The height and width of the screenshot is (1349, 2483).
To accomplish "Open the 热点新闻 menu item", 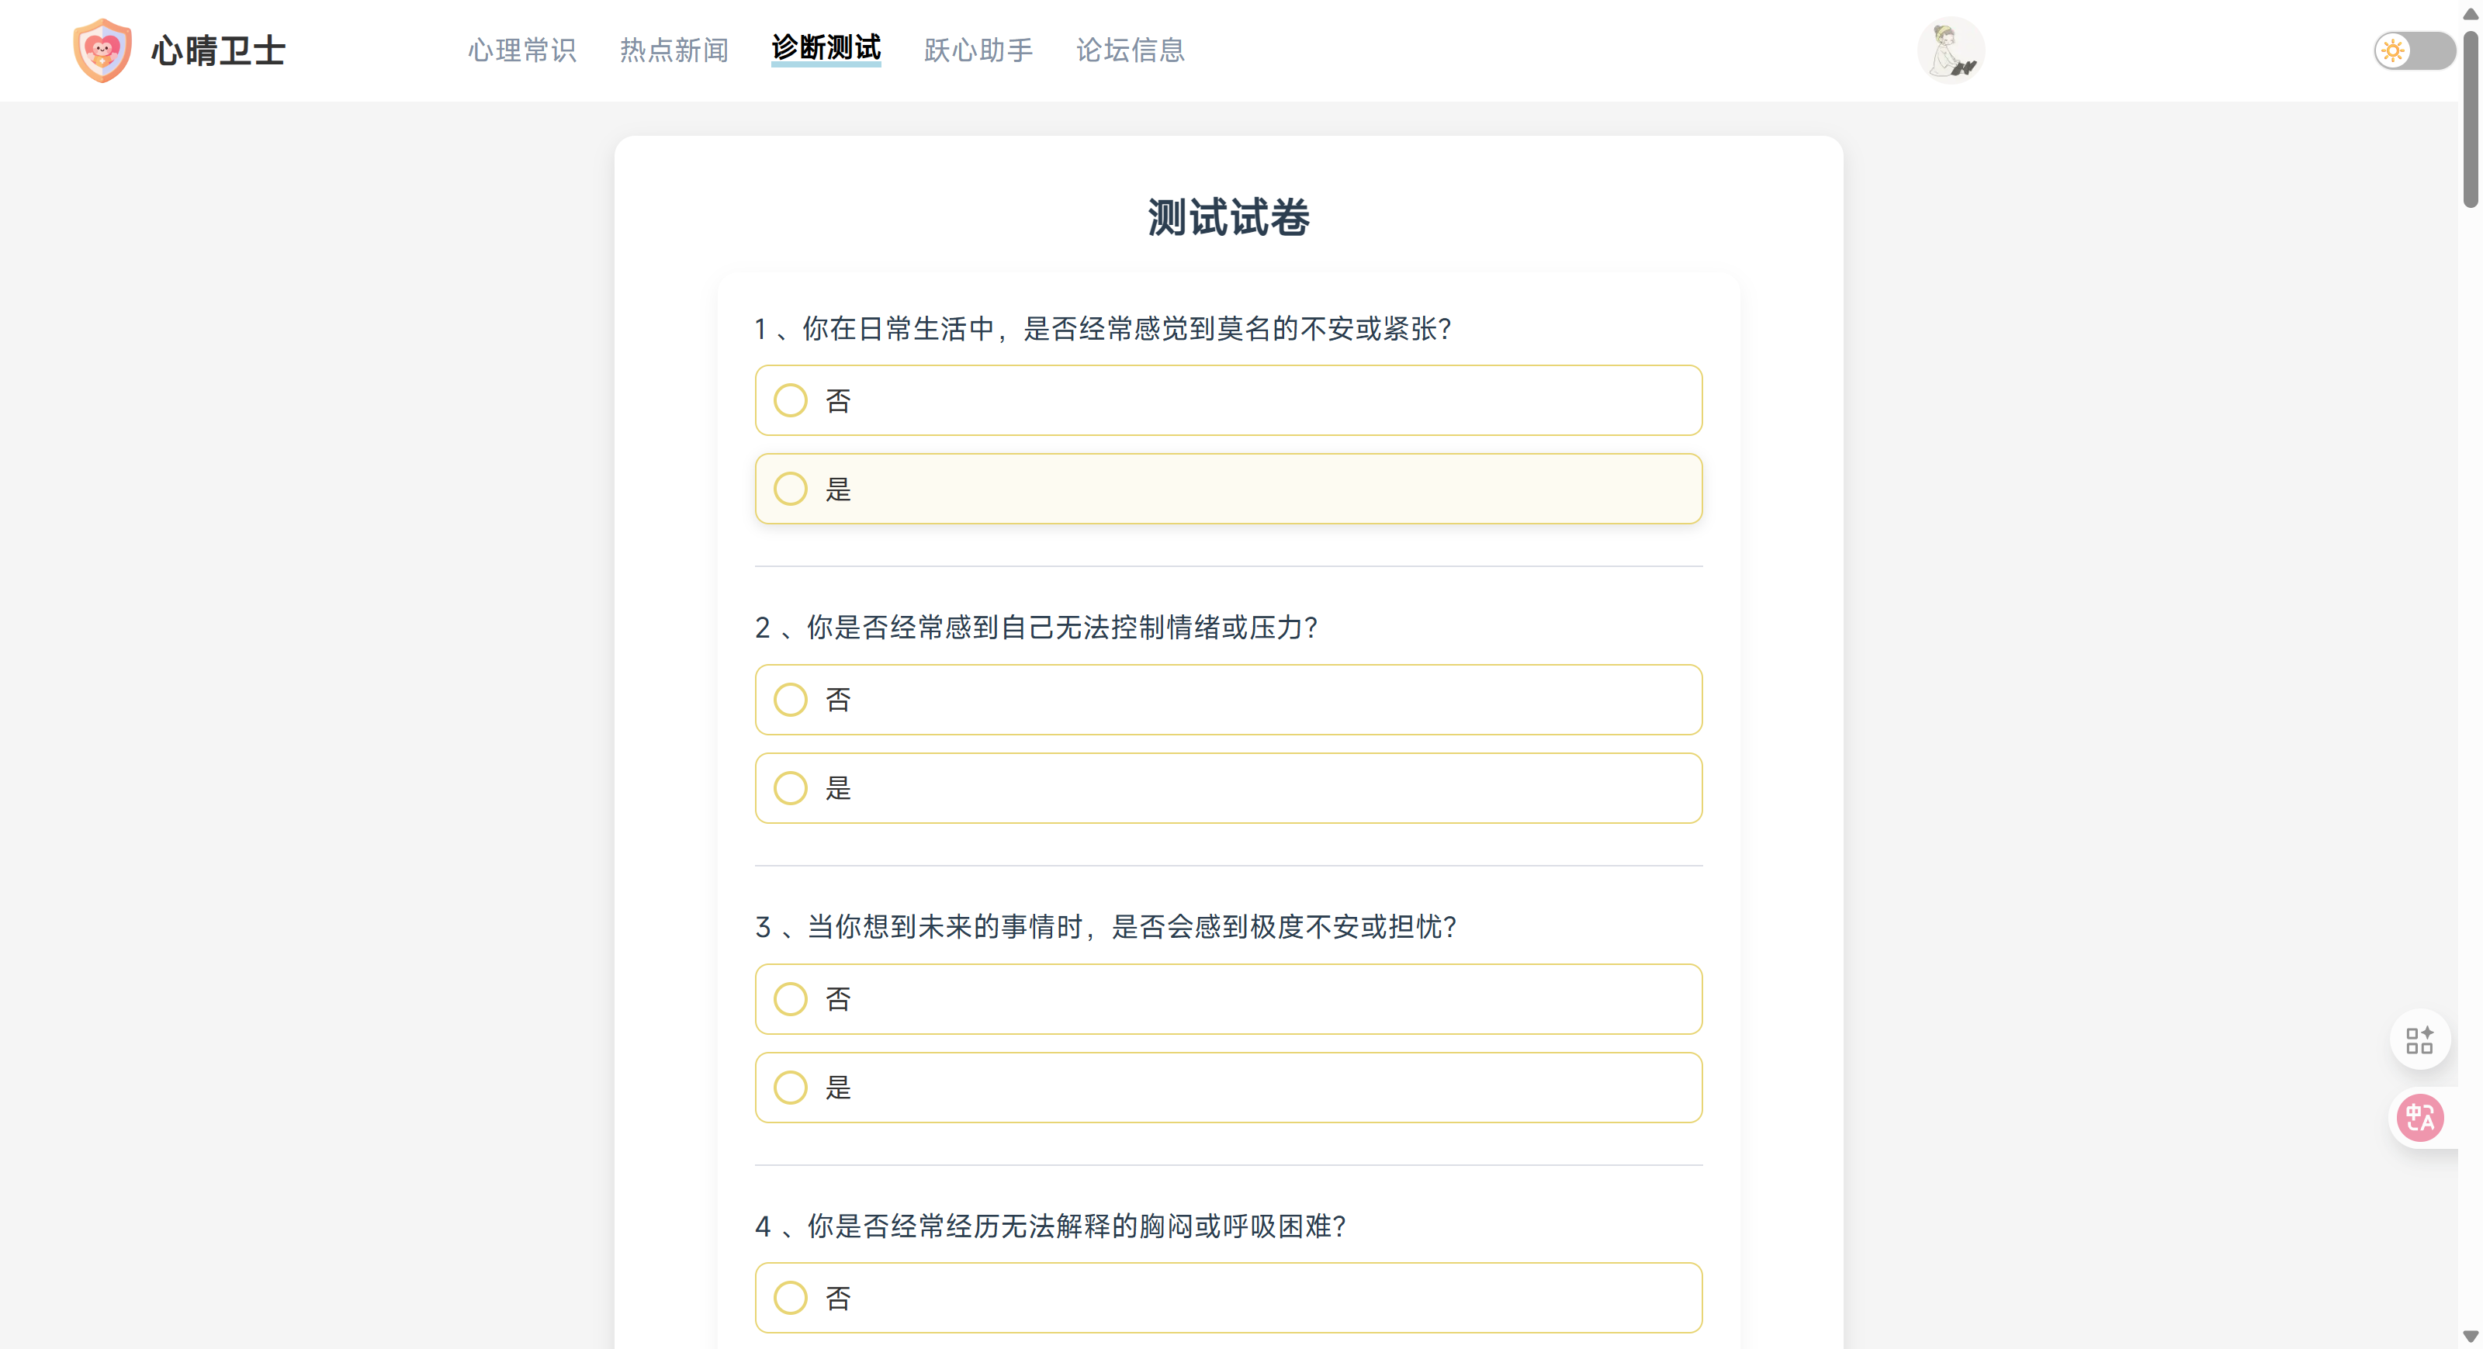I will pos(674,50).
